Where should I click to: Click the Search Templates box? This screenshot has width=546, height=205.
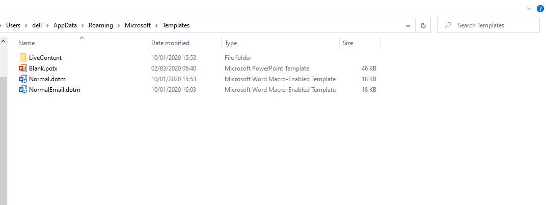488,25
